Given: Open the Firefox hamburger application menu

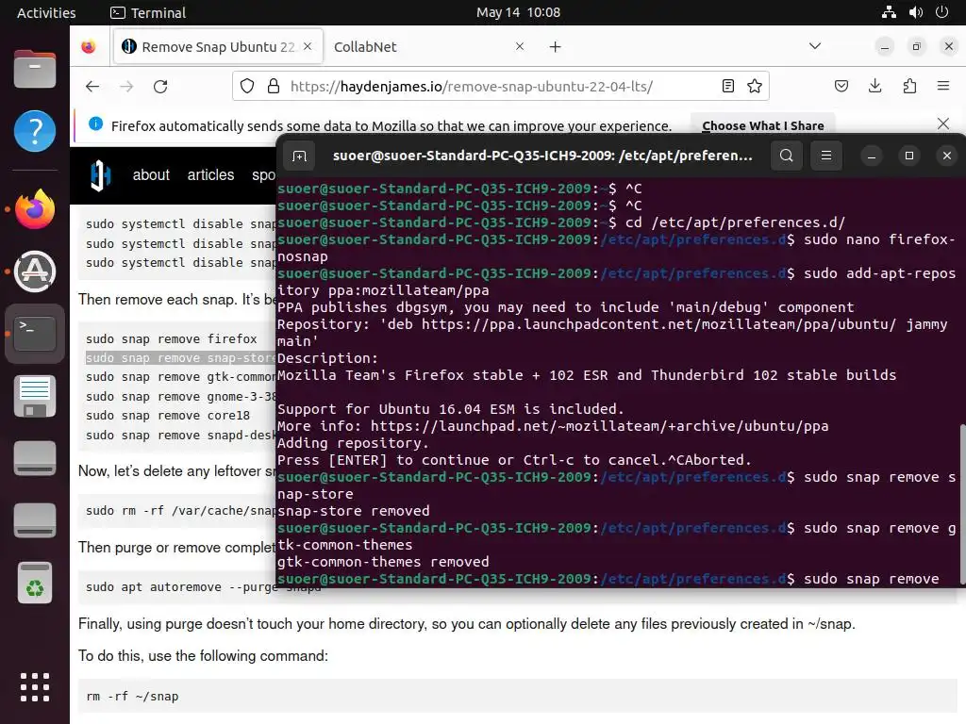Looking at the screenshot, I should (943, 86).
